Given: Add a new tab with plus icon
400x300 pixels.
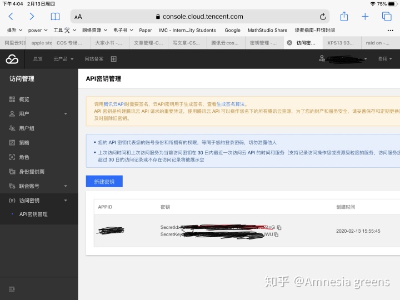Looking at the screenshot, I should click(365, 17).
